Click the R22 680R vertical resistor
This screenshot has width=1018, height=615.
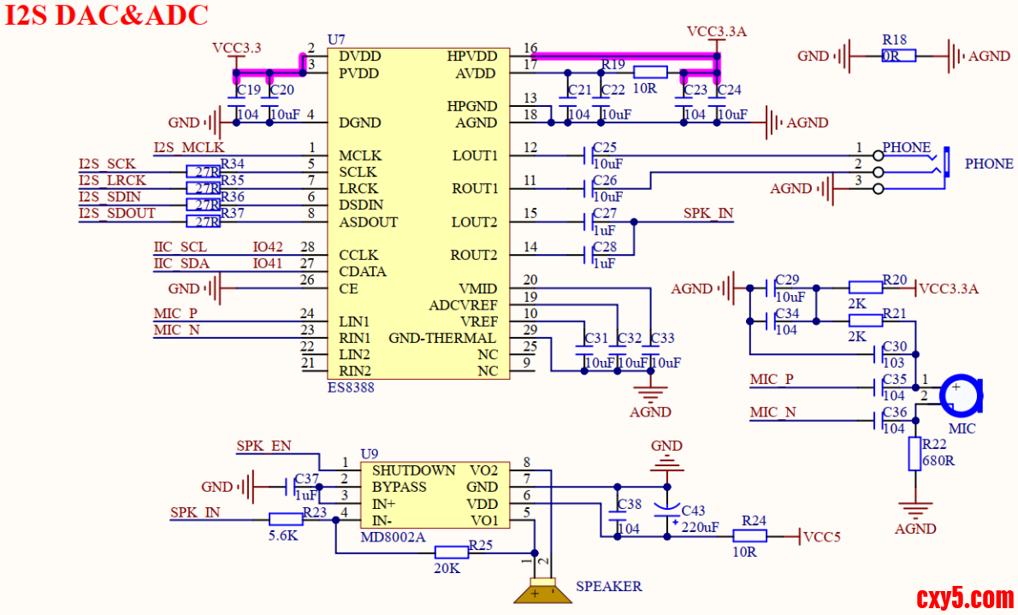(x=915, y=453)
